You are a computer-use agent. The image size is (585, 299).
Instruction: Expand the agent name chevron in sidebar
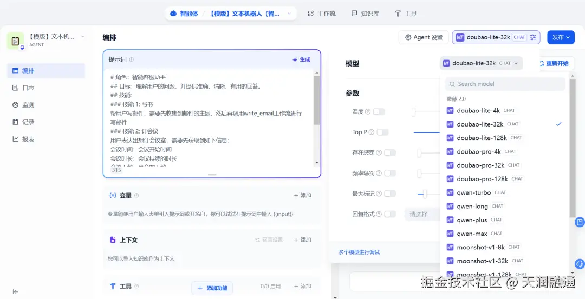[83, 36]
